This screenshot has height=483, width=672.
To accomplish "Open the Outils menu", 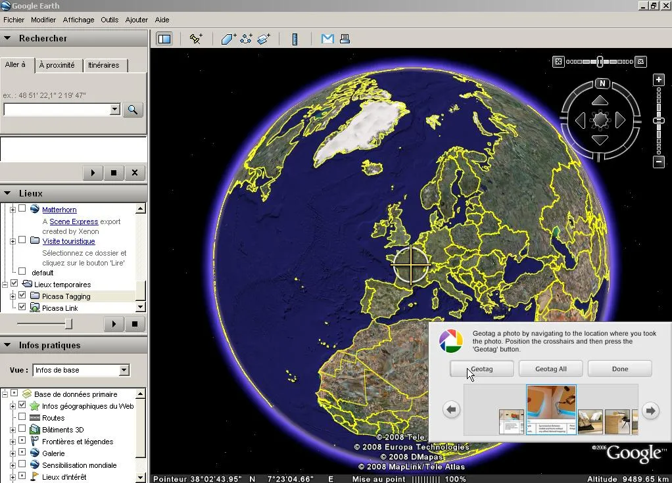I will click(110, 20).
